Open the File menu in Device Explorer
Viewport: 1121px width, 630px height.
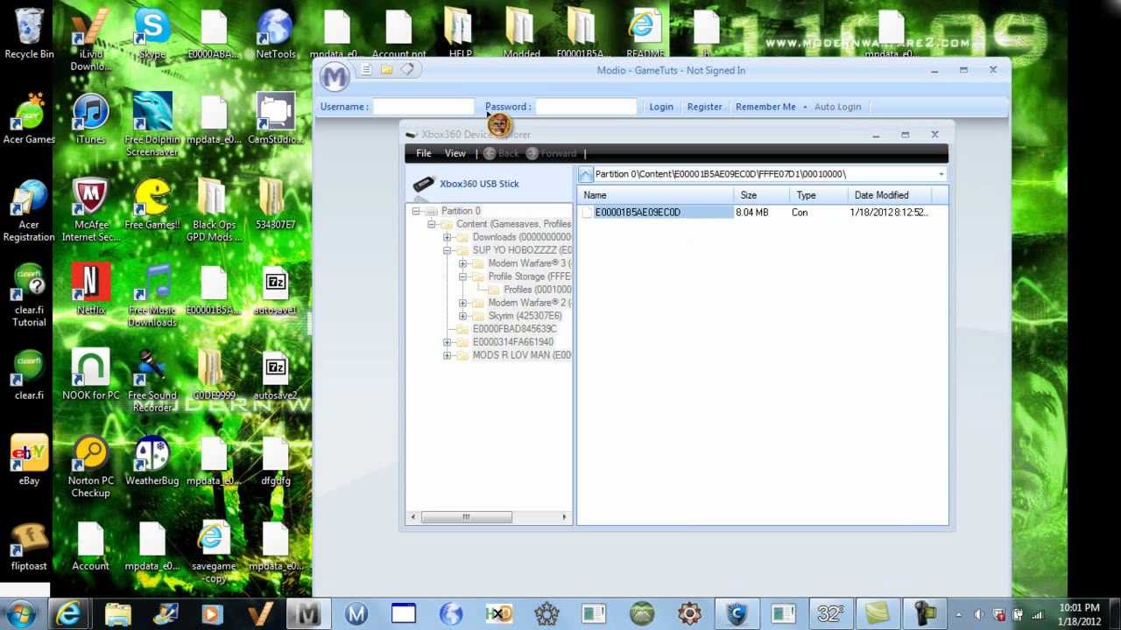[423, 153]
